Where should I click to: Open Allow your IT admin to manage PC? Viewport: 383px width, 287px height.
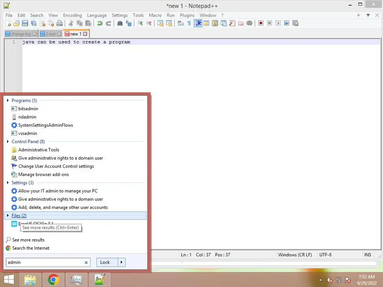pos(58,191)
